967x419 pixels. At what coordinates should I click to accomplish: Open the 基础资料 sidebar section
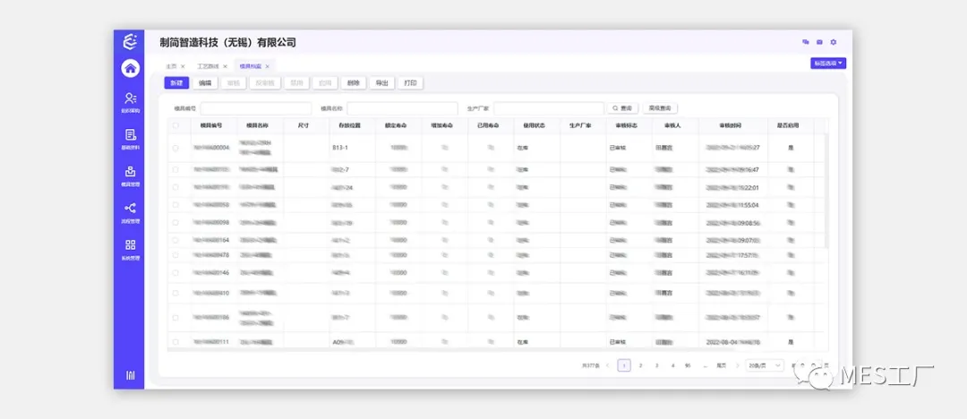pos(131,137)
